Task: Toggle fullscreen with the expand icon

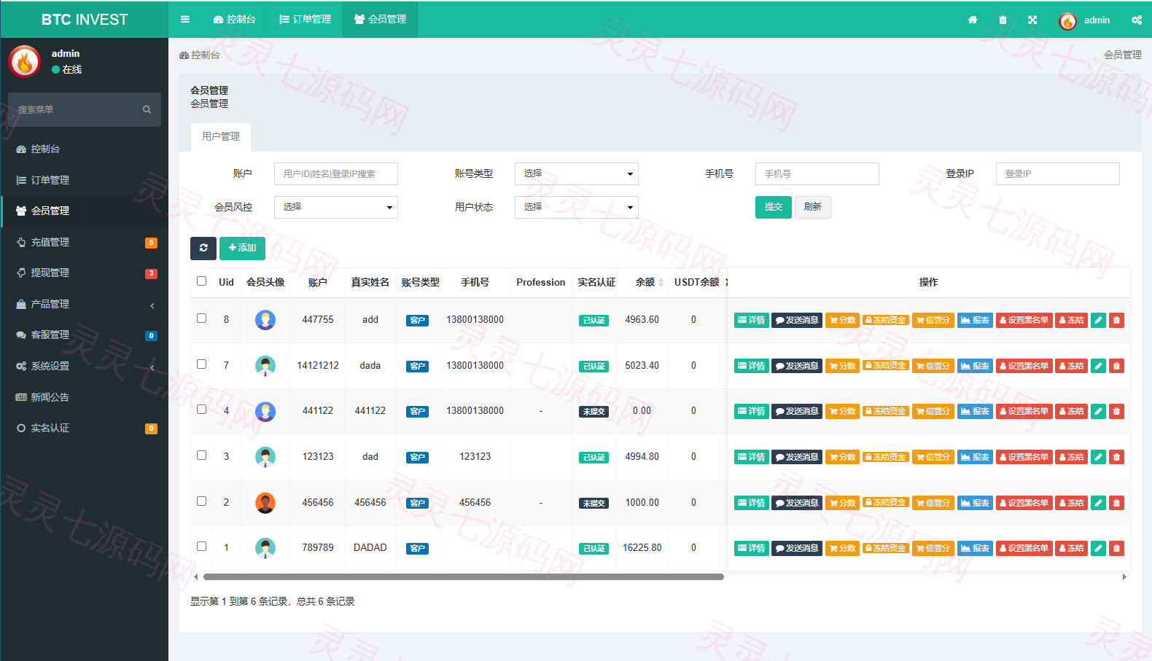Action: 1032,20
